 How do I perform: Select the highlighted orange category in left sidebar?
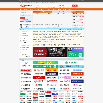pyautogui.click(x=26, y=31)
